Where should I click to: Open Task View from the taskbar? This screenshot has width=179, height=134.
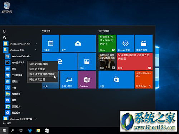point(21,130)
